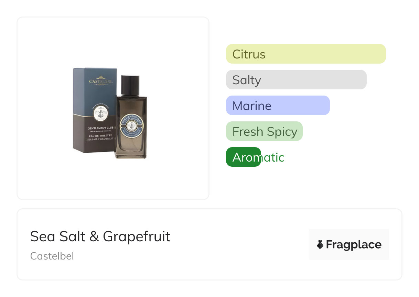Click the Fragplace wordmark text
This screenshot has width=419, height=297.
pyautogui.click(x=354, y=245)
